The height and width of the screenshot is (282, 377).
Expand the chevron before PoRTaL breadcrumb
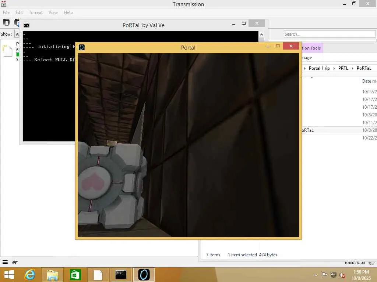[352, 69]
